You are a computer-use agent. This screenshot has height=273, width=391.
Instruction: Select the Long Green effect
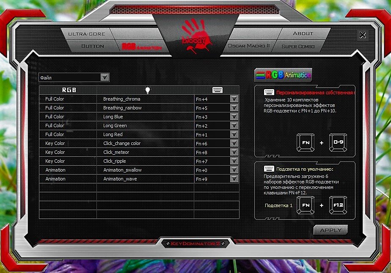[x=115, y=126]
